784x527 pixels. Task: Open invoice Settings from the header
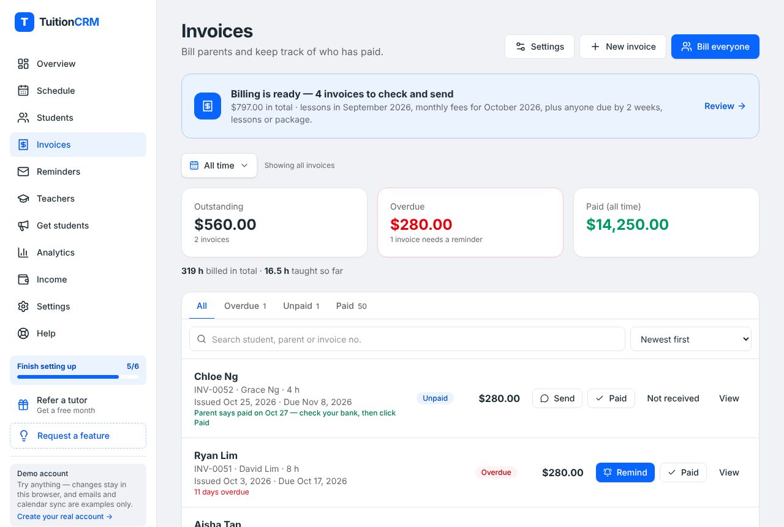click(540, 47)
